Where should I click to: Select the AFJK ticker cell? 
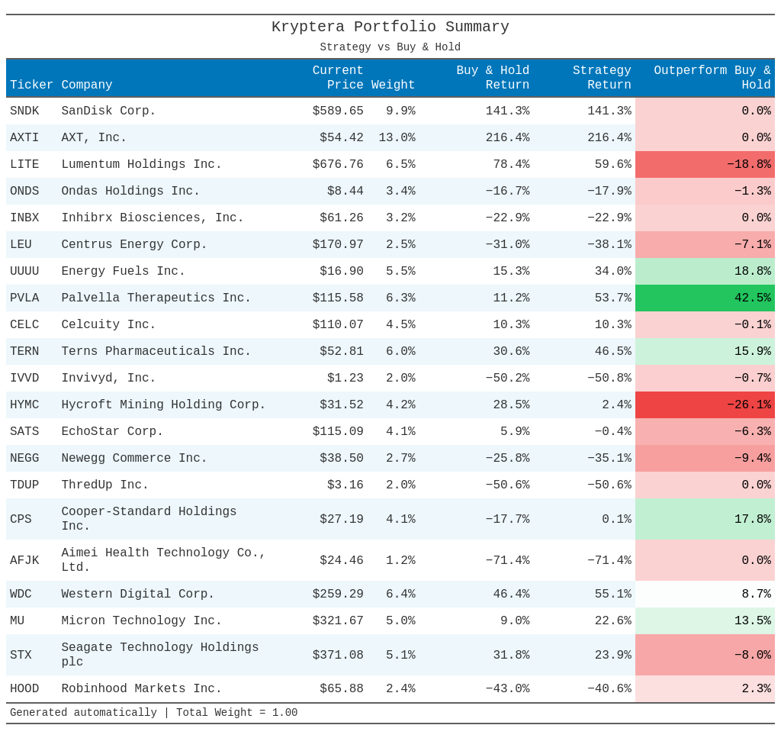pos(24,560)
